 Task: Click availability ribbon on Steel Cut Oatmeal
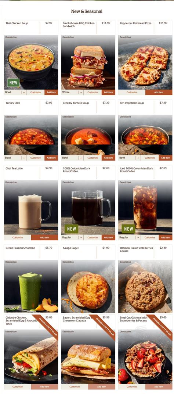pyautogui.click(x=160, y=327)
